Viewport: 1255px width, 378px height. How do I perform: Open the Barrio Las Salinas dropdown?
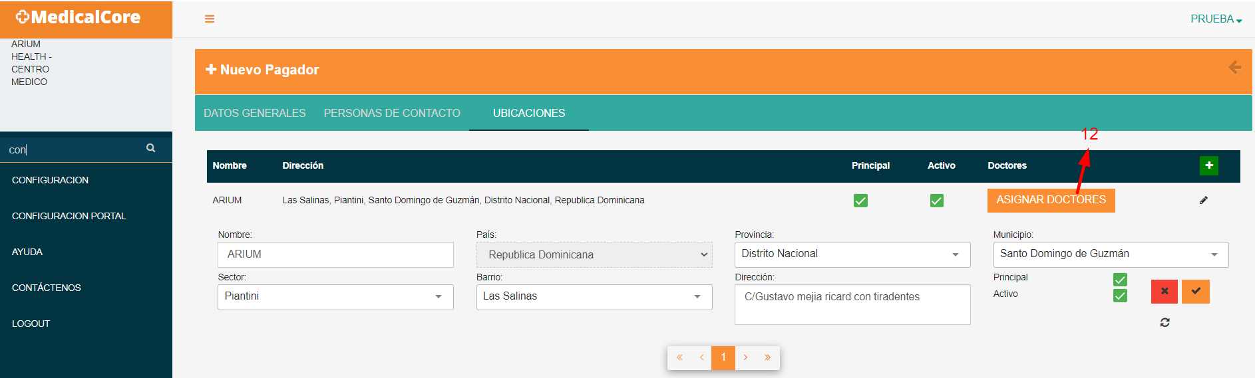coord(594,297)
